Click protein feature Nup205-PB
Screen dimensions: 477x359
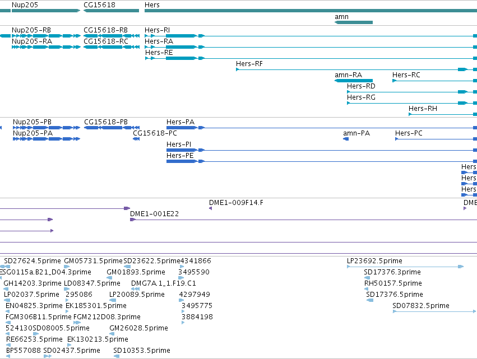33,122
